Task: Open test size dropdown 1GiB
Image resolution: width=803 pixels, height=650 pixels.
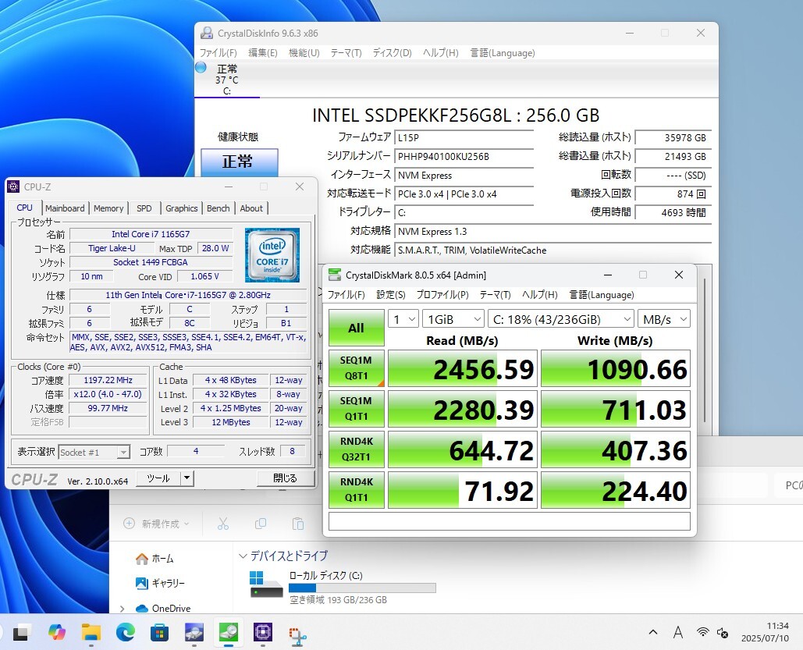Action: pyautogui.click(x=453, y=319)
